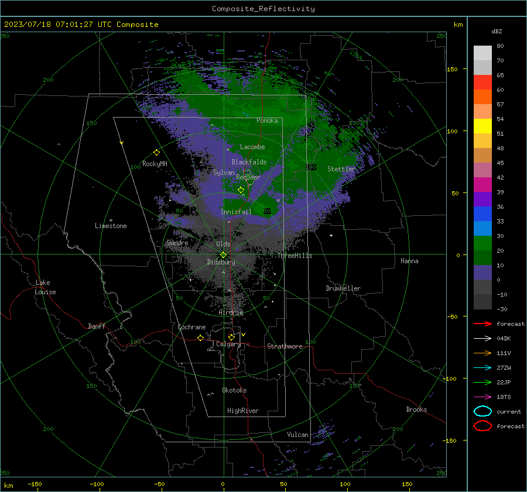Click the yellow swatch below 54 dBZ
527x492 pixels.
click(482, 126)
